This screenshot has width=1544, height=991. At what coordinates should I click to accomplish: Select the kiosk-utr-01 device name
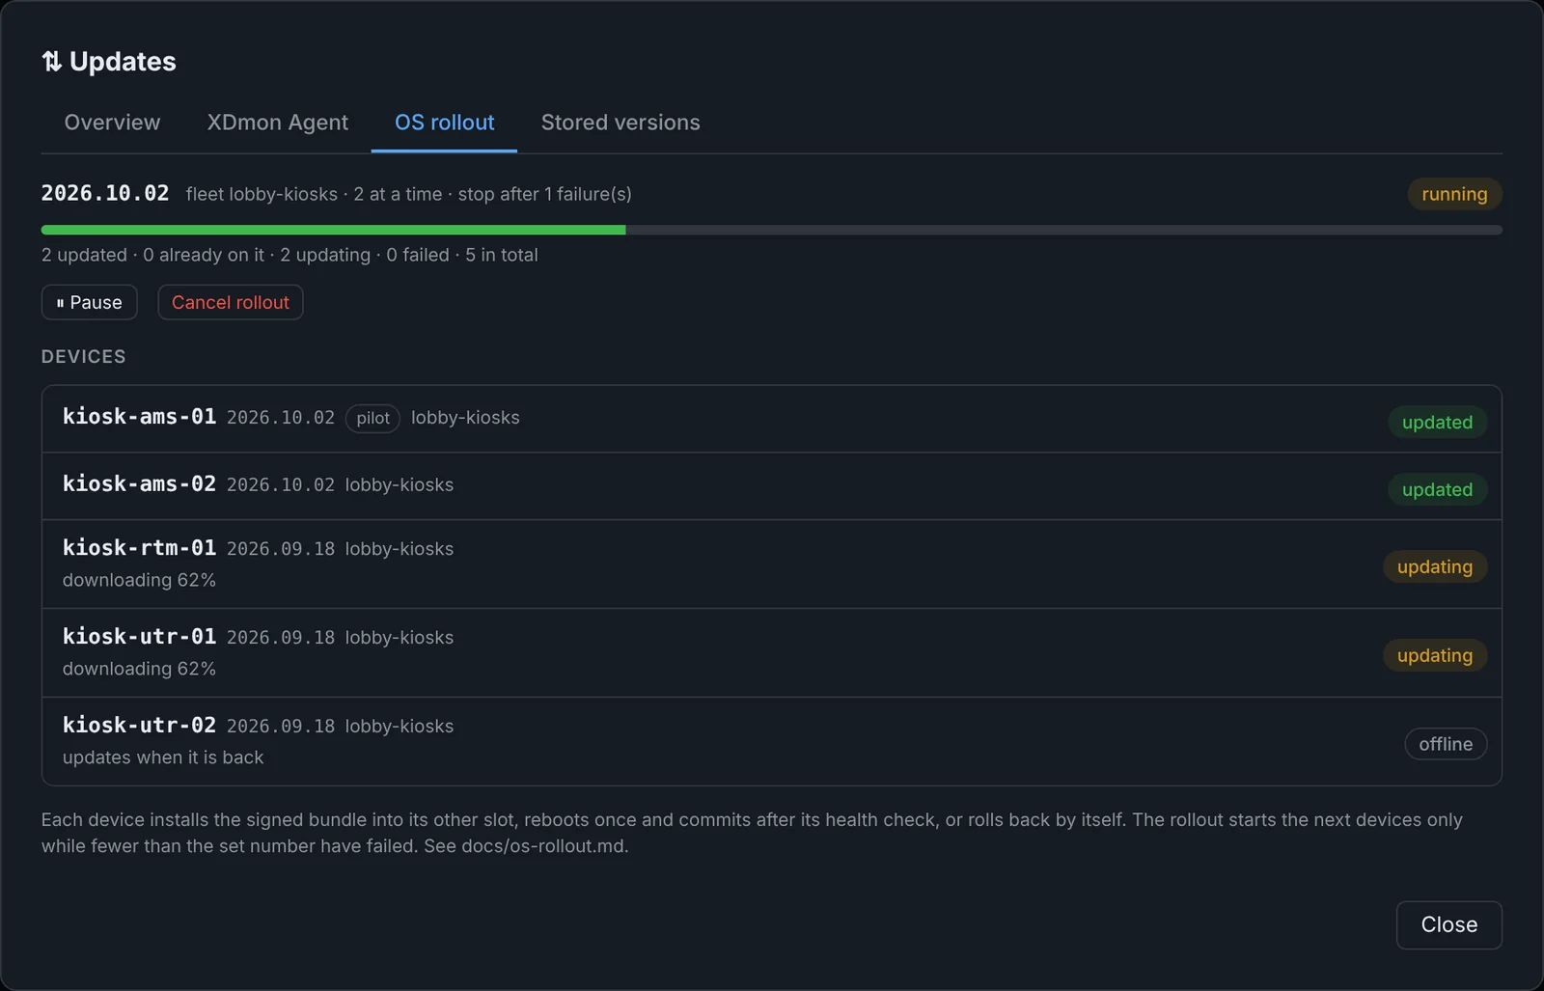[139, 637]
